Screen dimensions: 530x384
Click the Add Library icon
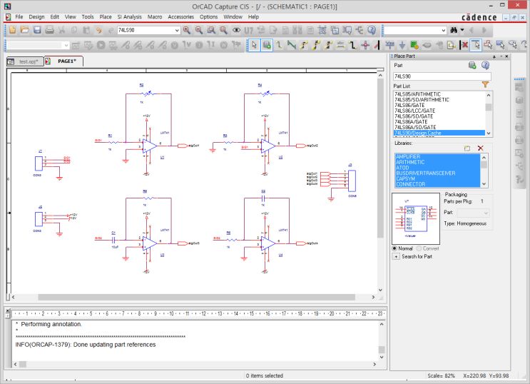click(x=467, y=148)
